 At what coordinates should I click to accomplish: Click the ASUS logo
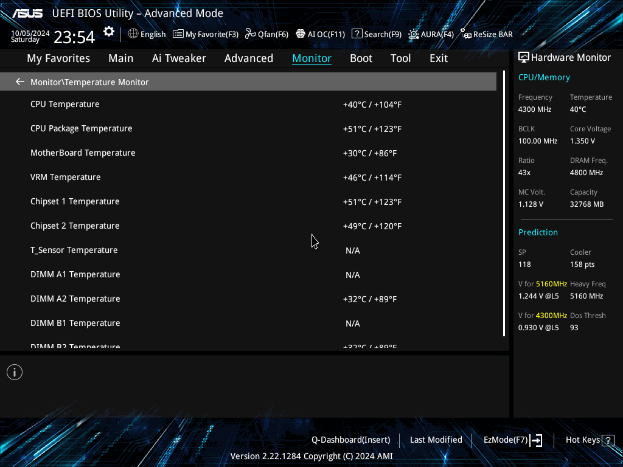[x=27, y=13]
